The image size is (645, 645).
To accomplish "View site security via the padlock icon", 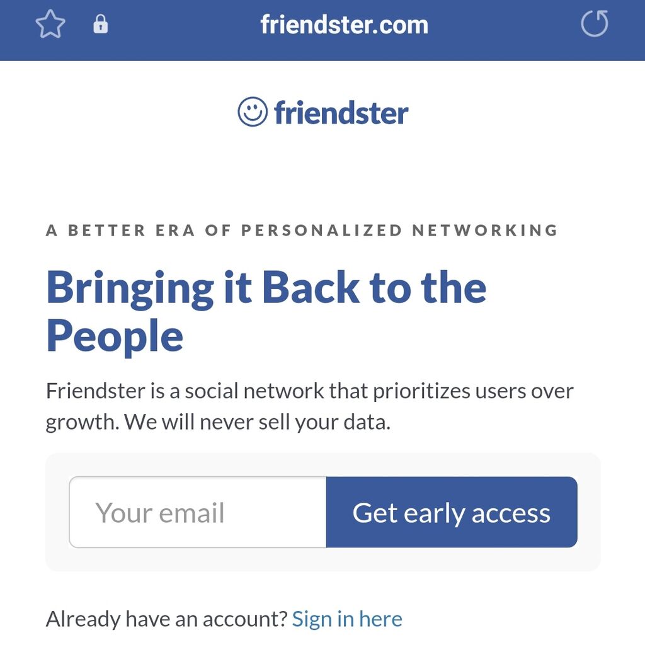I will coord(101,24).
